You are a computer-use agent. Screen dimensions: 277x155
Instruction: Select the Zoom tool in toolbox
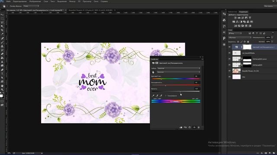click(2, 90)
